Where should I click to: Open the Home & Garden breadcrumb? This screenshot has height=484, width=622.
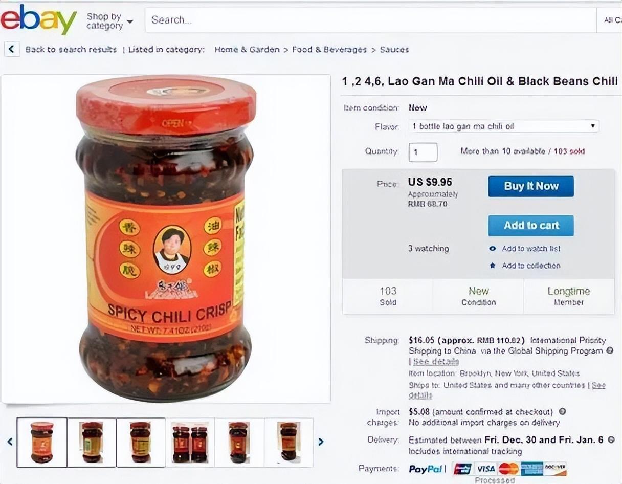(x=247, y=50)
